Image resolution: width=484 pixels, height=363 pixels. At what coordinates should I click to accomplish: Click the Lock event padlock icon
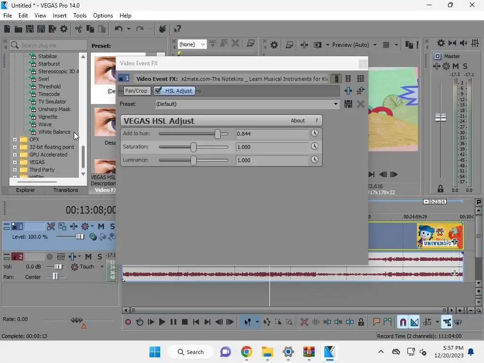tap(361, 322)
